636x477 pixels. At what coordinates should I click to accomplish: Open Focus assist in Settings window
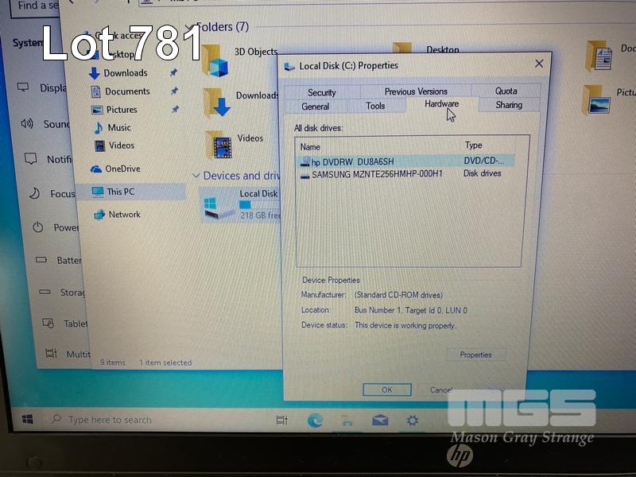pos(52,193)
